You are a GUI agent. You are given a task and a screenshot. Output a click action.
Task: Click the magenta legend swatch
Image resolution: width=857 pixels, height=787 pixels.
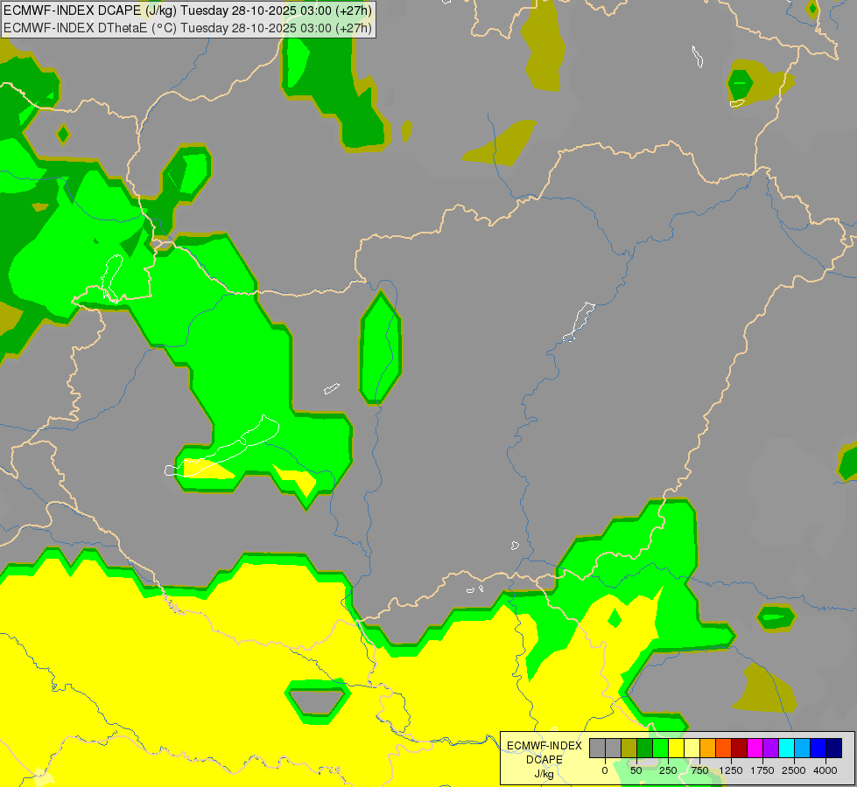[x=755, y=748]
